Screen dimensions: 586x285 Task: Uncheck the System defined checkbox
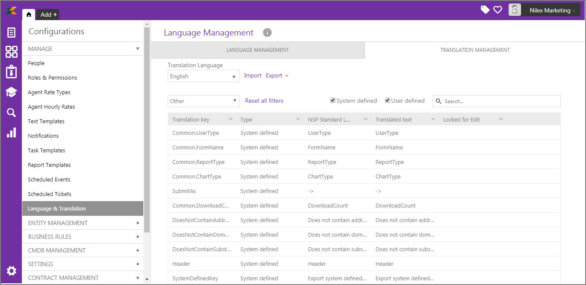[333, 101]
